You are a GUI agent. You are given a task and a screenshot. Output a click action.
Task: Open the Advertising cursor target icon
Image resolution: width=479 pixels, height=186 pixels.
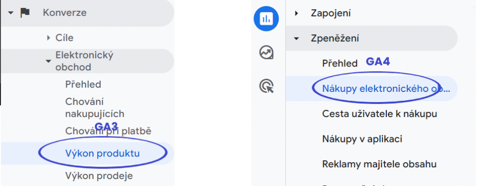click(266, 86)
